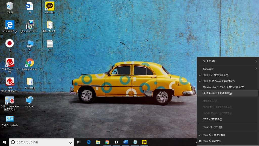Image resolution: width=259 pixels, height=146 pixels.
Task: Uncheck タスク ビュー ボタンを表示 in the menu
Action: [x=215, y=75]
